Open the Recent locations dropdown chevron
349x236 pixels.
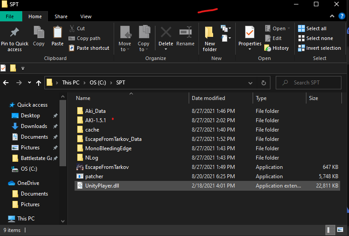(29, 83)
